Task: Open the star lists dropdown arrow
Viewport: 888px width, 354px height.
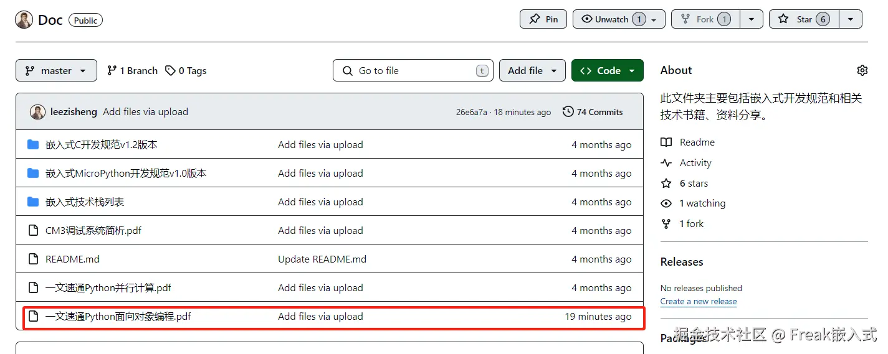Action: coord(851,19)
